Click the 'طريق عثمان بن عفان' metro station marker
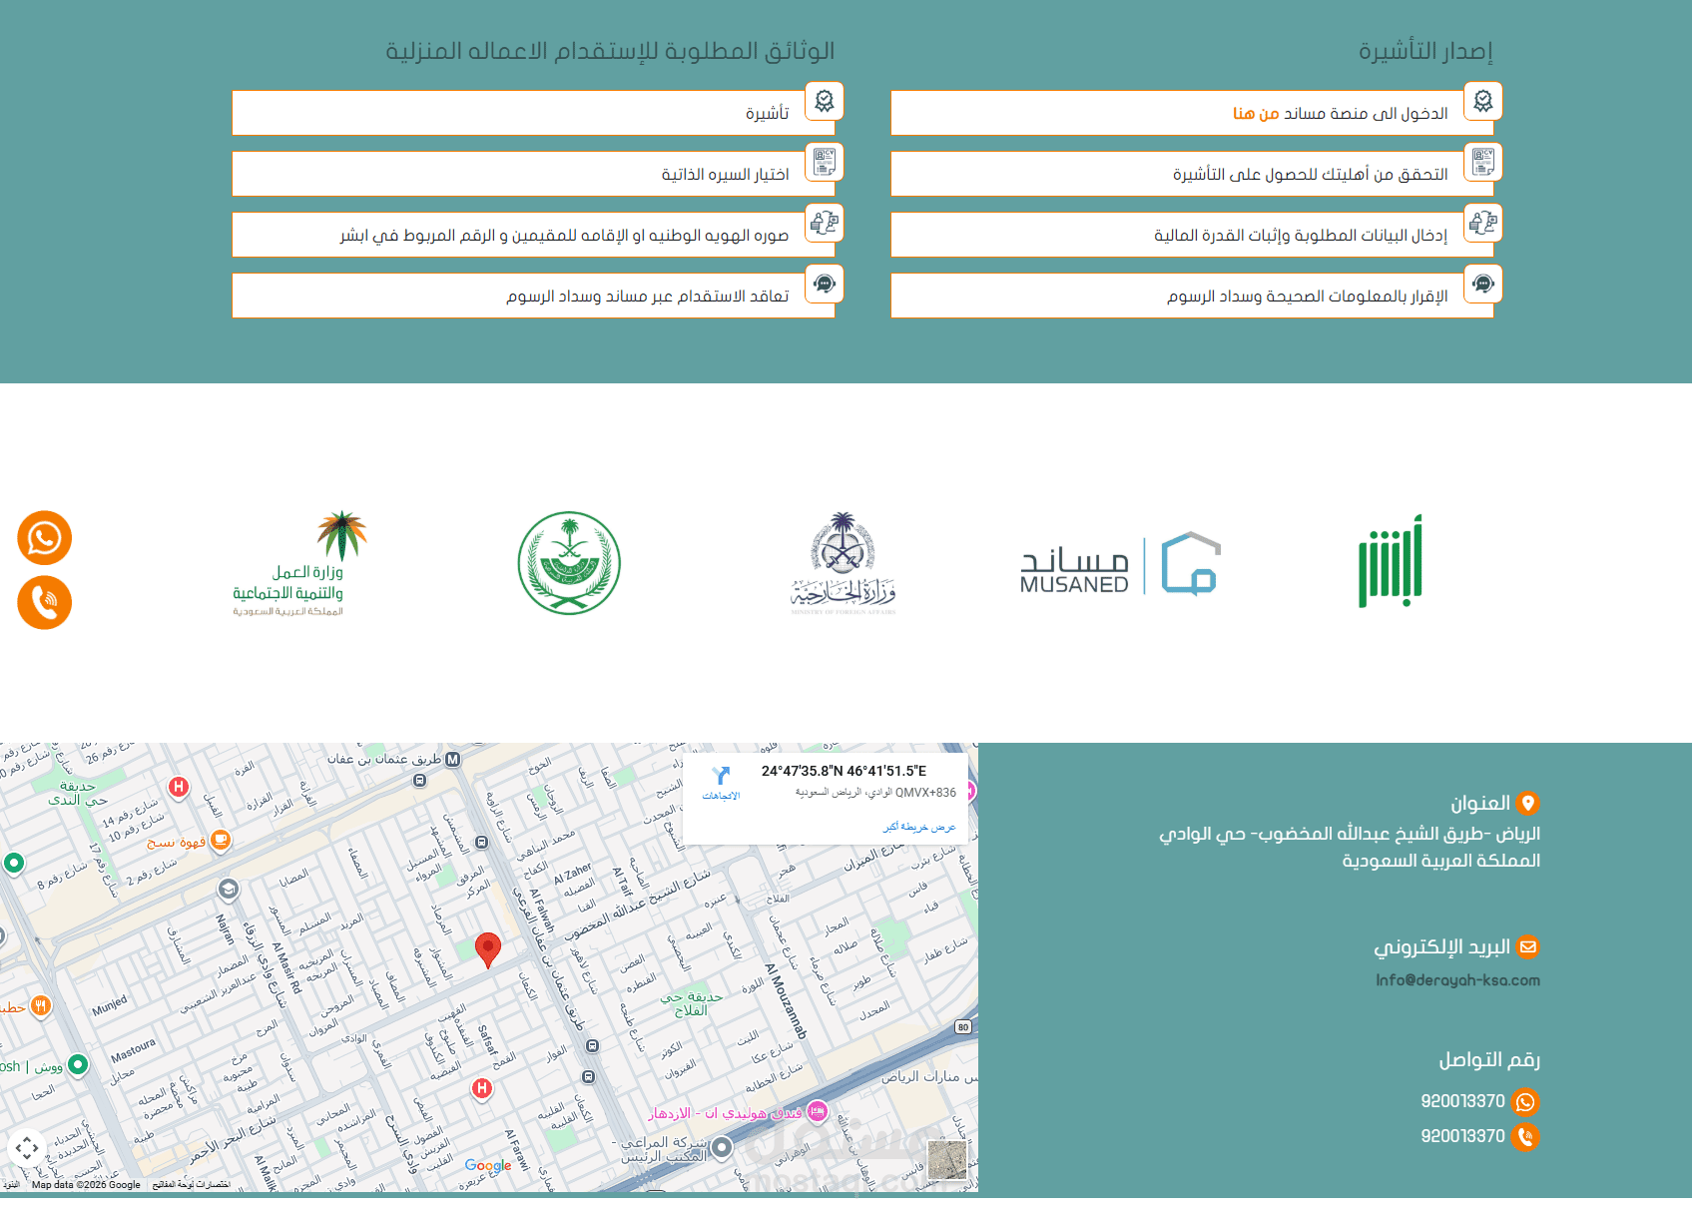The image size is (1692, 1224). (453, 760)
